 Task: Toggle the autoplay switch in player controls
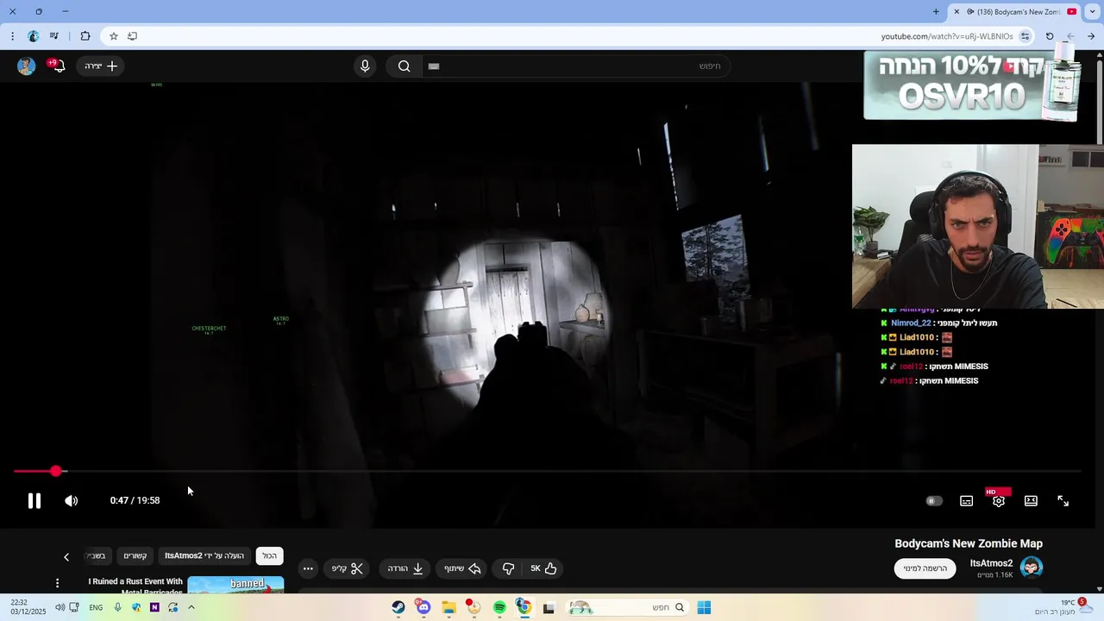(934, 501)
